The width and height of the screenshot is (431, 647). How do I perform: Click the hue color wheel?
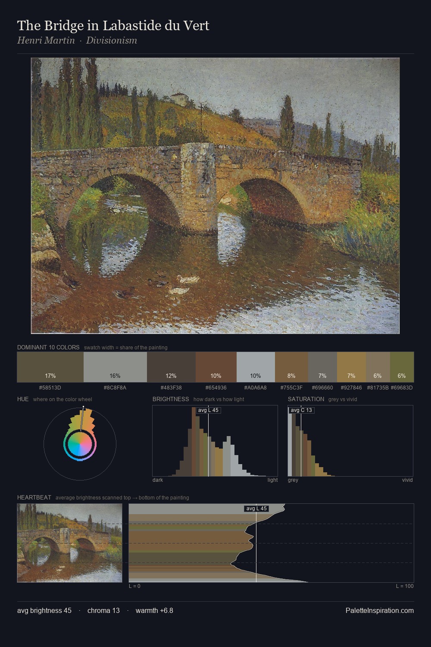click(80, 444)
